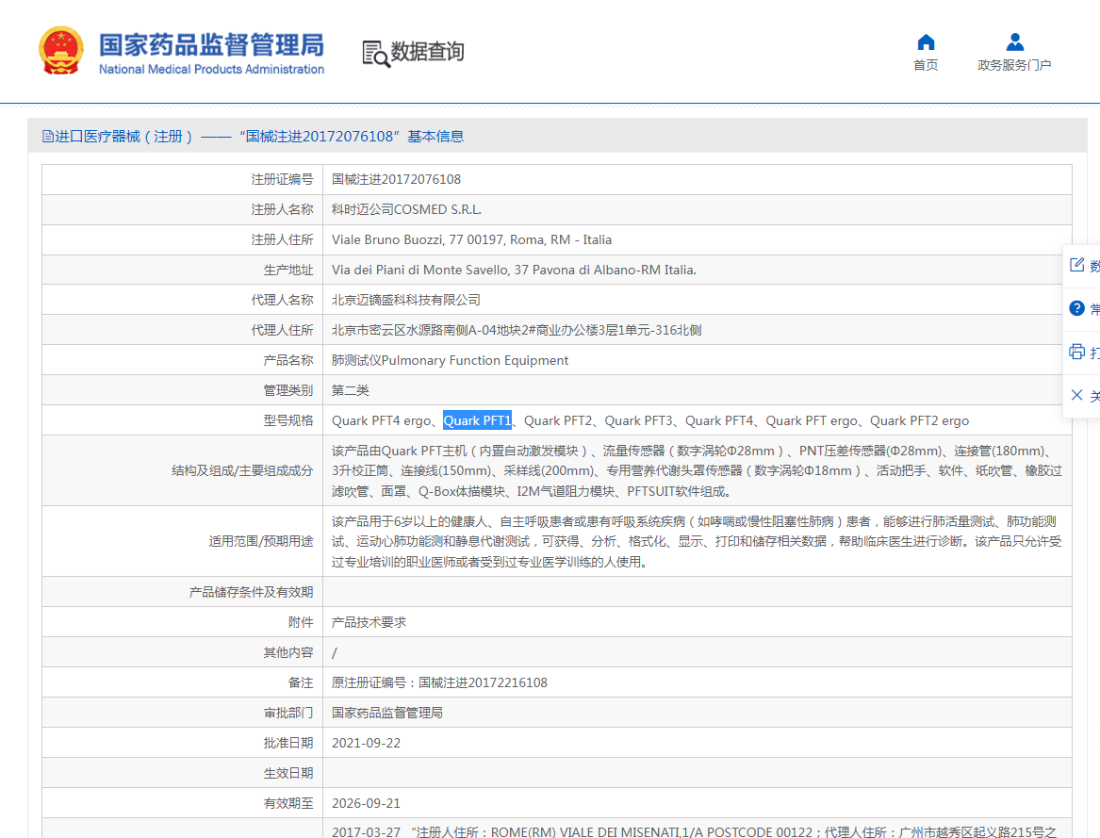The image size is (1100, 838).
Task: Close the floating side panel with X
Action: [1076, 395]
